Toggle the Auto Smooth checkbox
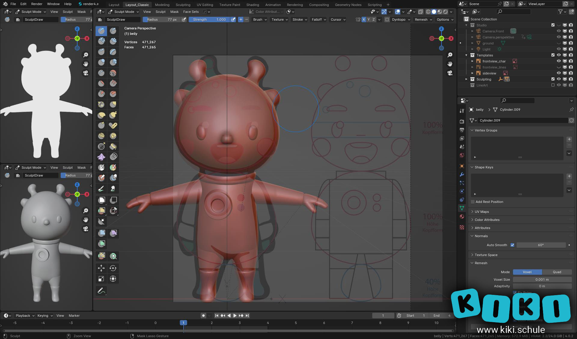The image size is (577, 339). pos(512,245)
